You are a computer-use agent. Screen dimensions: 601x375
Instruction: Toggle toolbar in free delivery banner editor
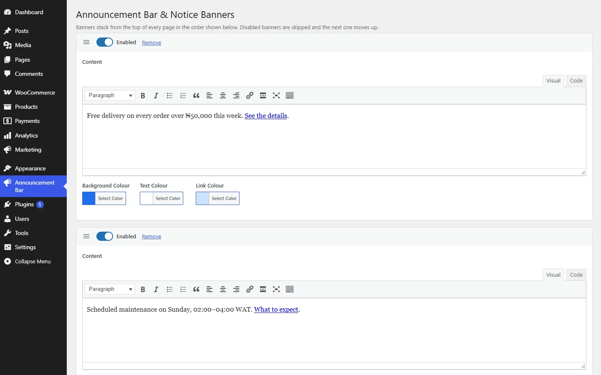tap(290, 95)
